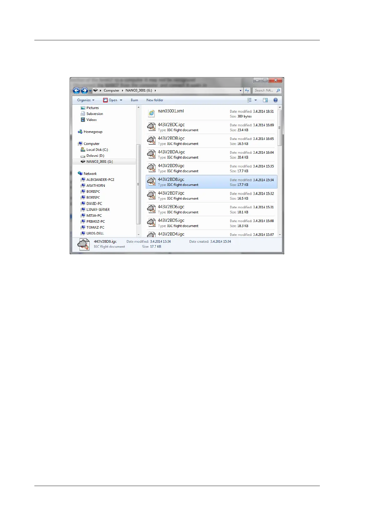Select file name 443V2BDC.igc

coord(171,125)
